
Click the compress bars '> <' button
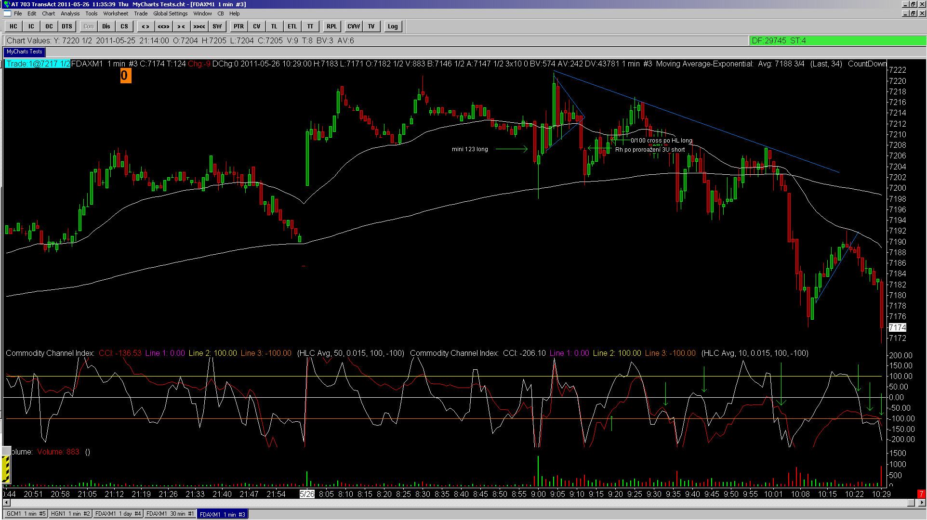pos(181,26)
